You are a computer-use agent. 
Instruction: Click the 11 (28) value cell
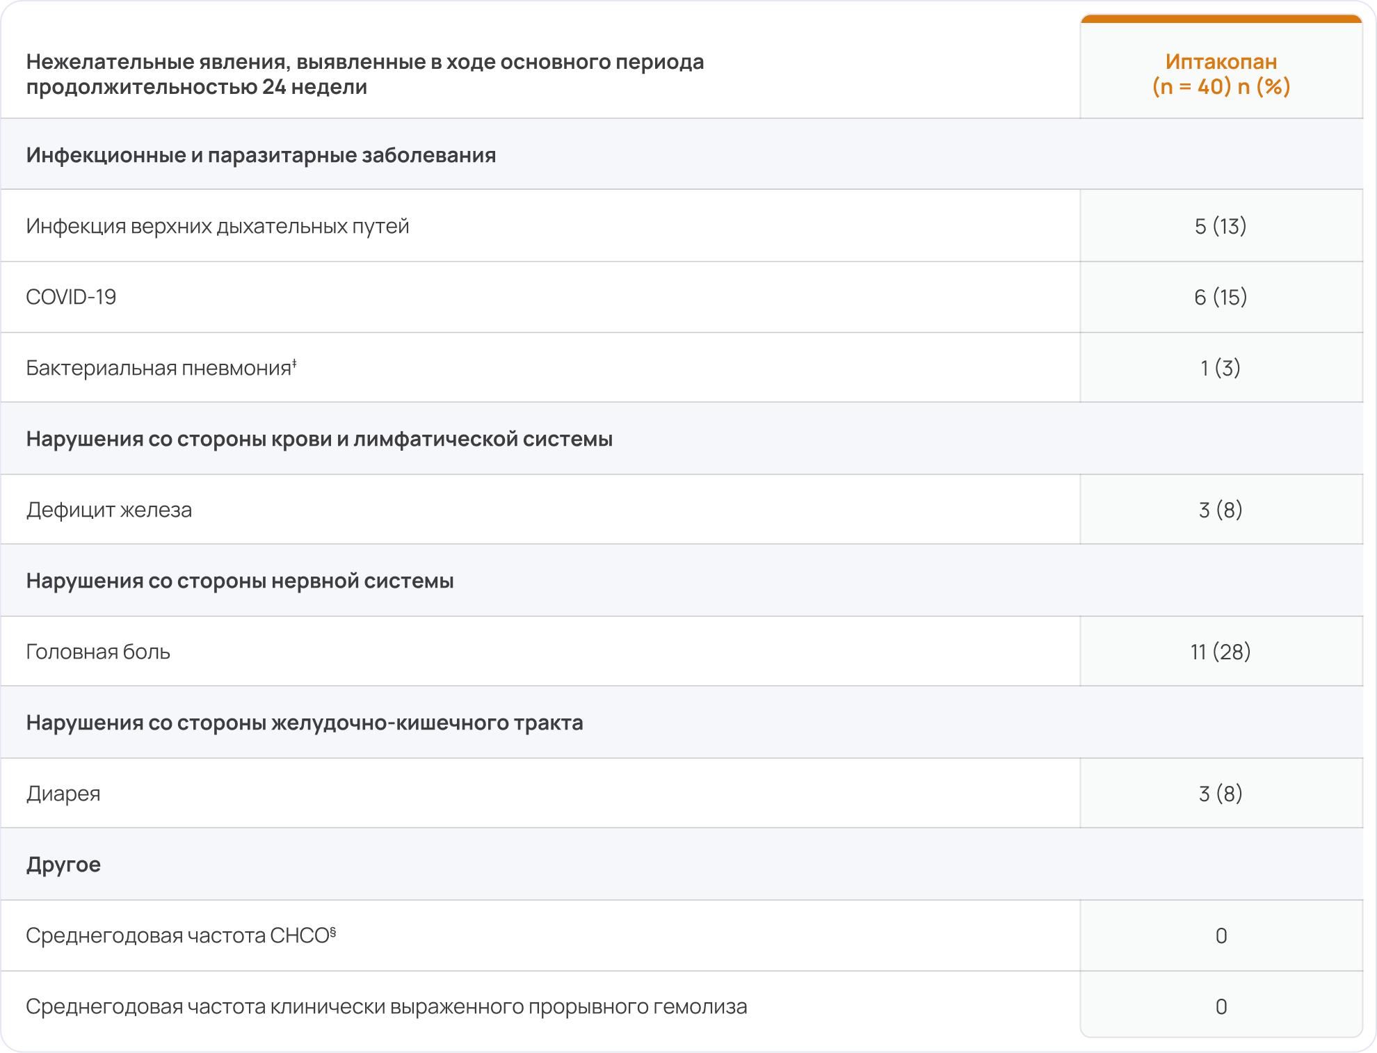coord(1221,652)
